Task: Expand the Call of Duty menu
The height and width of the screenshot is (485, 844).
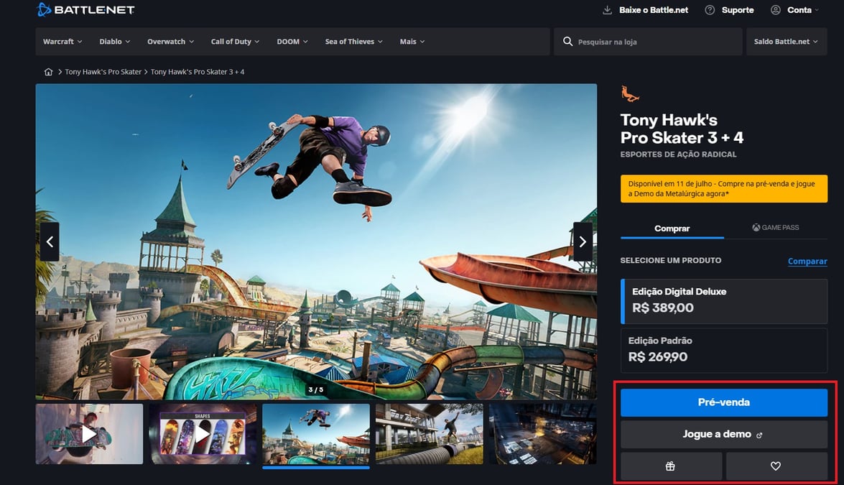Action: tap(235, 42)
